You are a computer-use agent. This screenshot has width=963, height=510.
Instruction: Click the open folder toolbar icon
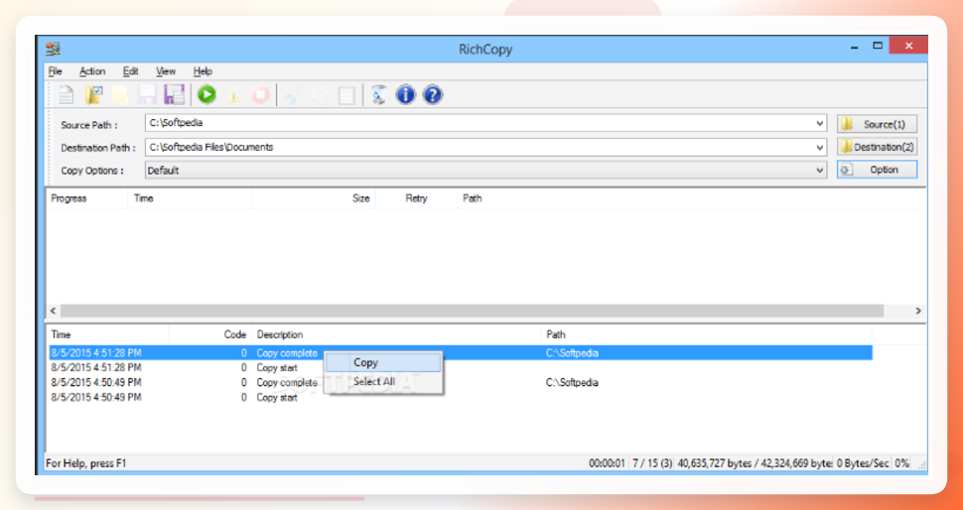(x=93, y=94)
